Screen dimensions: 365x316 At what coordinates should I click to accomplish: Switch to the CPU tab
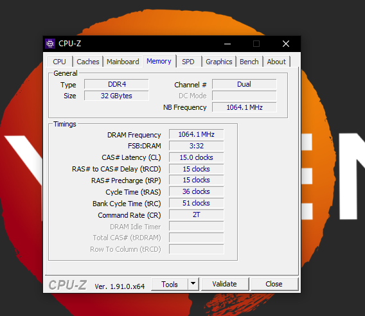(59, 62)
